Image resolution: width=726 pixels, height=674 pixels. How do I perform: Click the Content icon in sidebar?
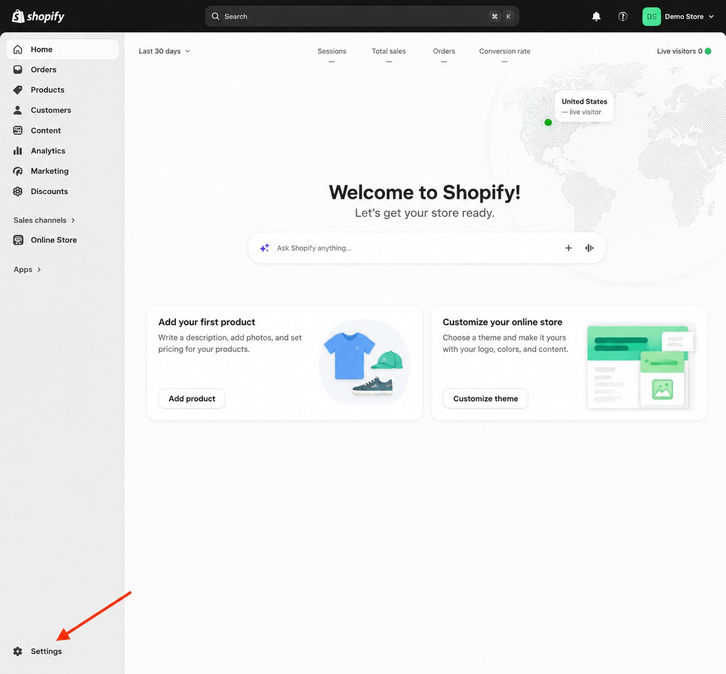pyautogui.click(x=18, y=130)
